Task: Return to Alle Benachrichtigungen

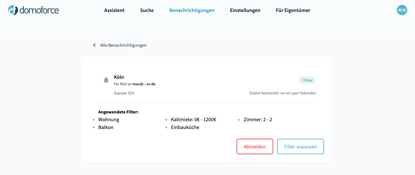Action: pyautogui.click(x=123, y=45)
